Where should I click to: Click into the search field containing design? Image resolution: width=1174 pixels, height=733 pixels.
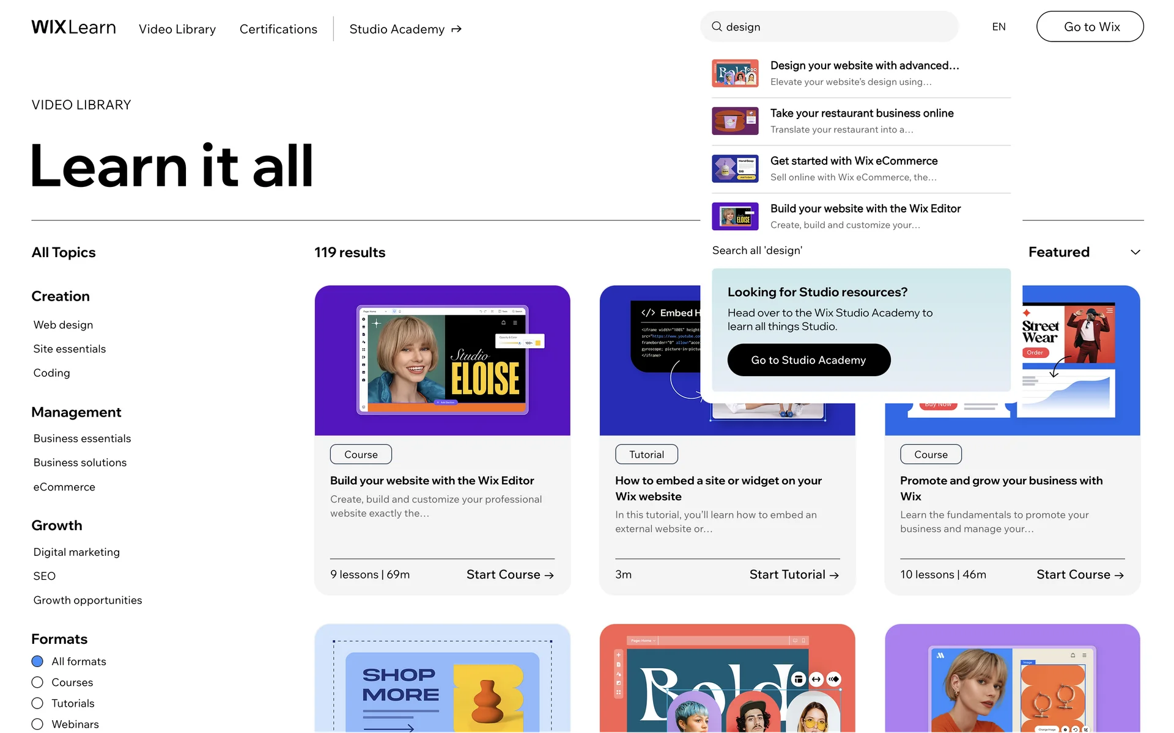(829, 26)
